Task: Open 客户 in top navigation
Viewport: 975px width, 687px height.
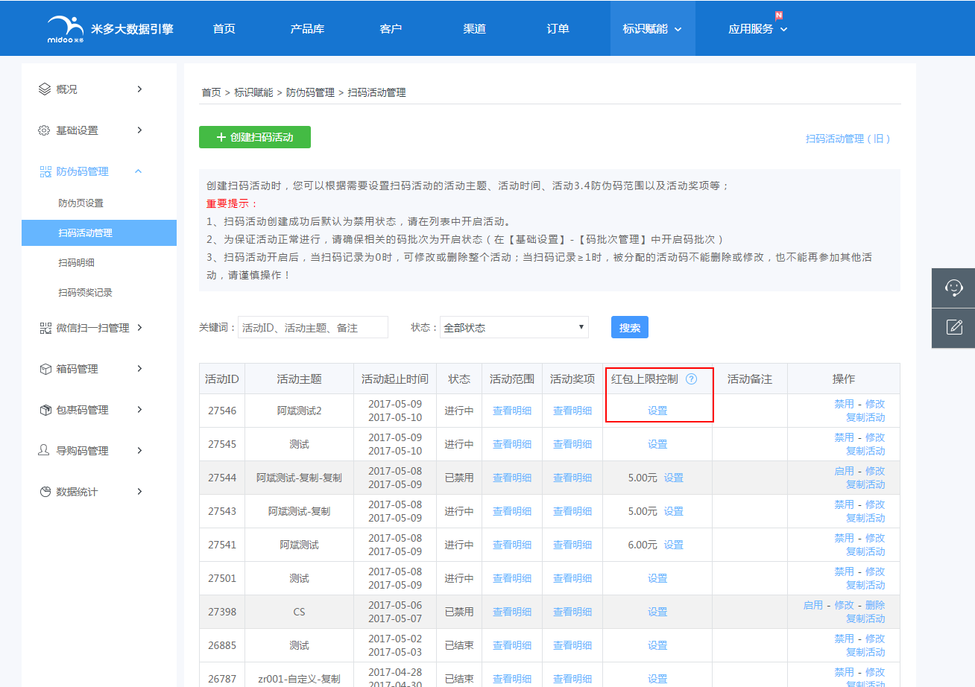Action: [391, 29]
